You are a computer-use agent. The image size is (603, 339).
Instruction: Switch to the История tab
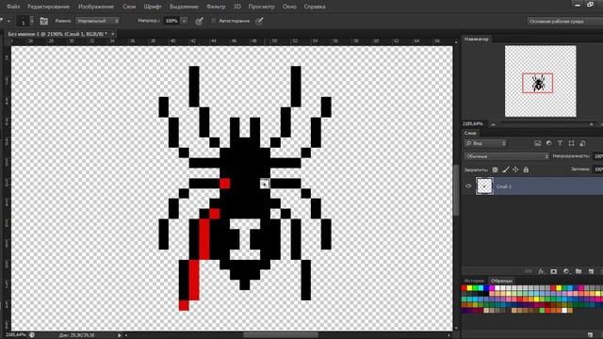point(474,281)
